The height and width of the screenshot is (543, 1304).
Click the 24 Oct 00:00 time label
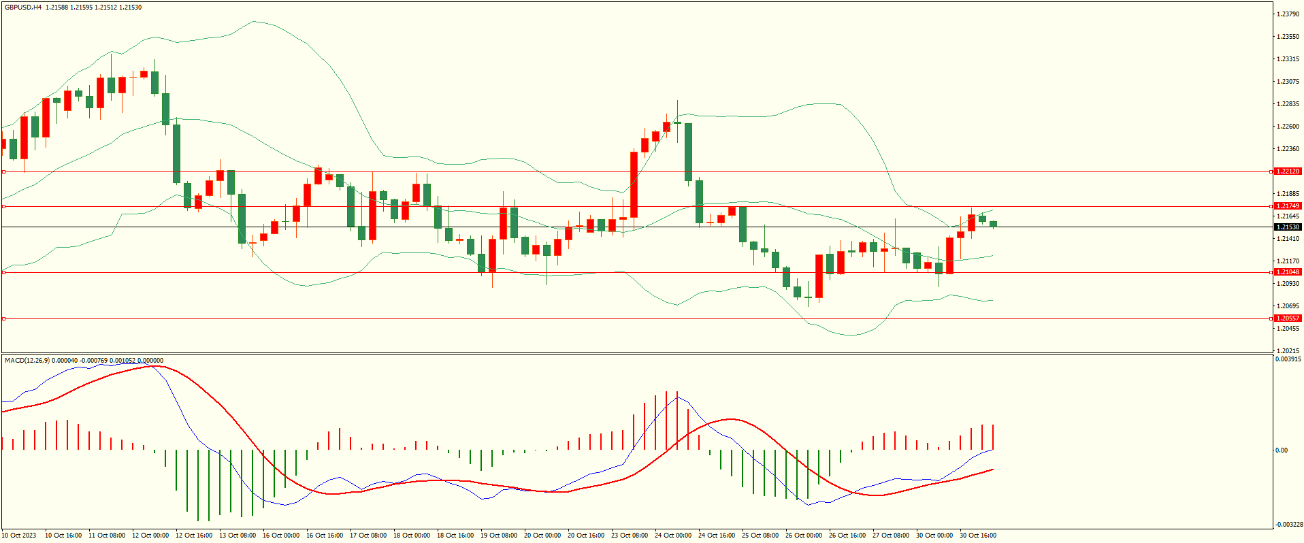[x=673, y=536]
